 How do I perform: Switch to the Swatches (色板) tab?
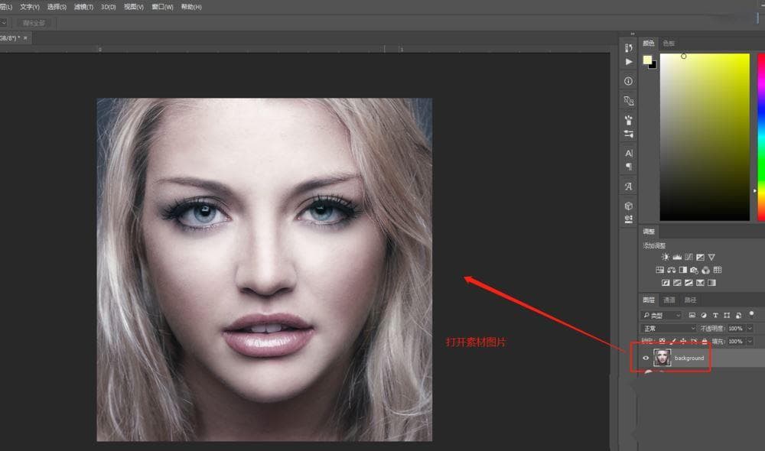[669, 44]
